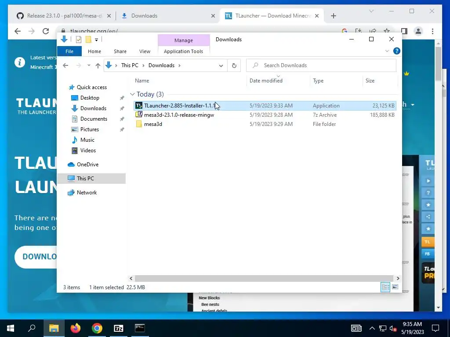Switch to Large icons view in the status bar
This screenshot has width=450, height=337.
coord(395,287)
